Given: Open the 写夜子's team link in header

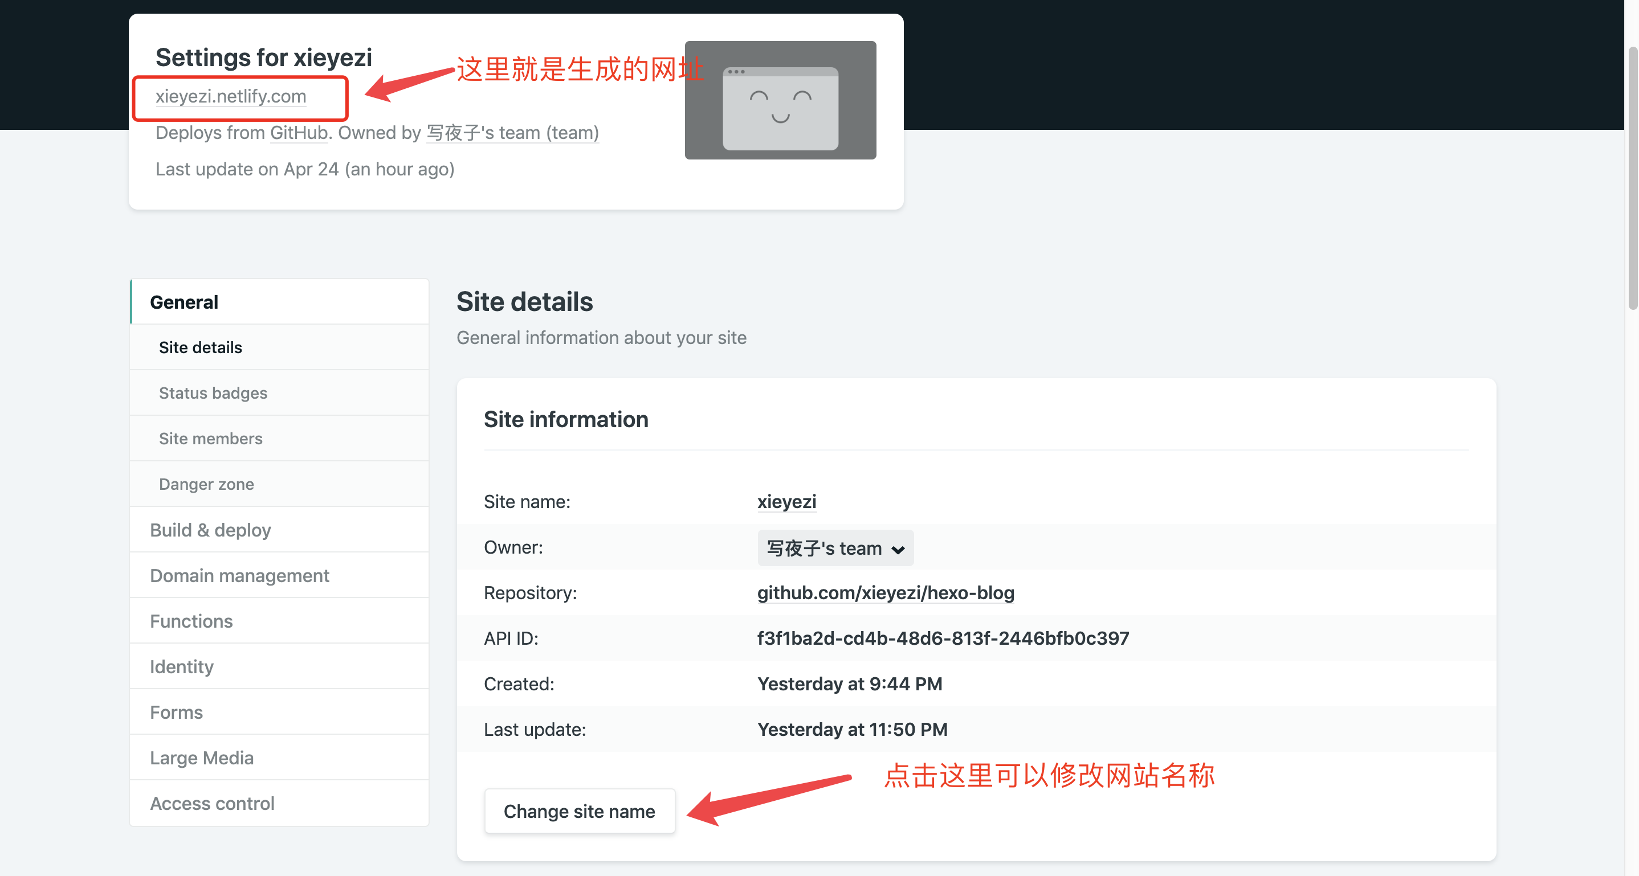Looking at the screenshot, I should 512,132.
